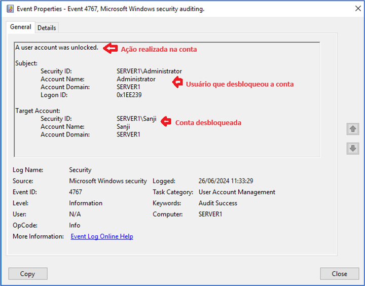Click red arrow beside 'A user account was unlocked'
The height and width of the screenshot is (286, 365).
(109, 49)
